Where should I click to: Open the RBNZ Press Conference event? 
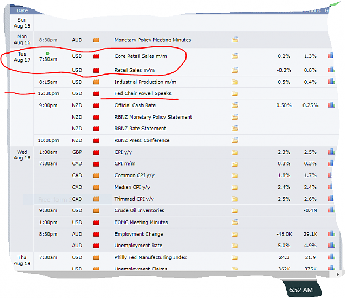coord(142,140)
